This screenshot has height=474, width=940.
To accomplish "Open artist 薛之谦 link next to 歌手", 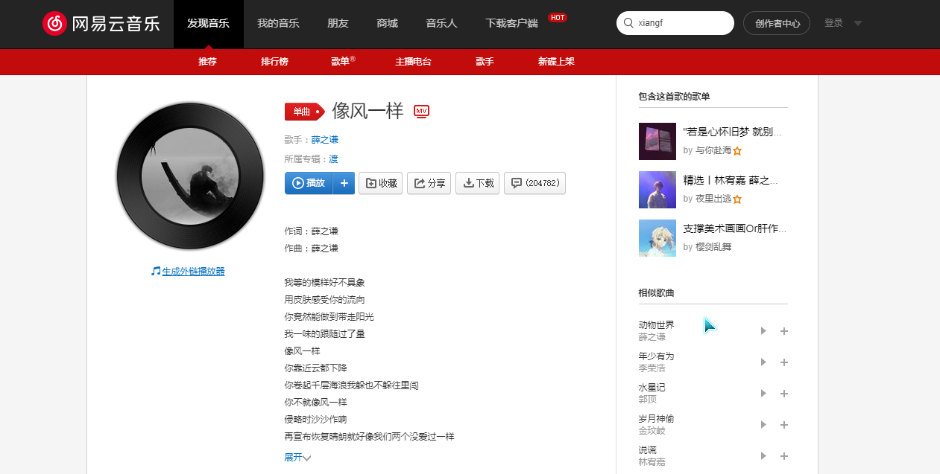I will coord(325,139).
